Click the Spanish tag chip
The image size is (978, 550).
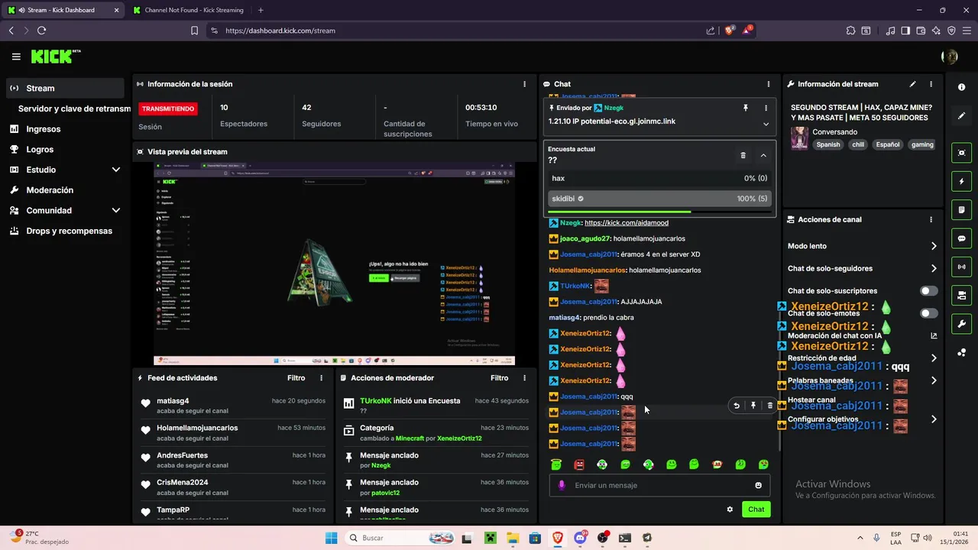tap(827, 144)
